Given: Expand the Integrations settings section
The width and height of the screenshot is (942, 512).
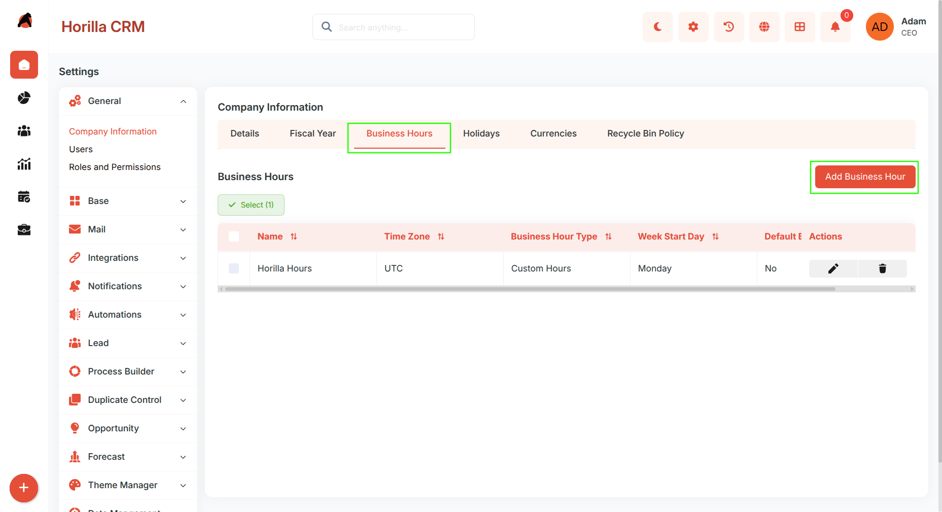Looking at the screenshot, I should [128, 258].
